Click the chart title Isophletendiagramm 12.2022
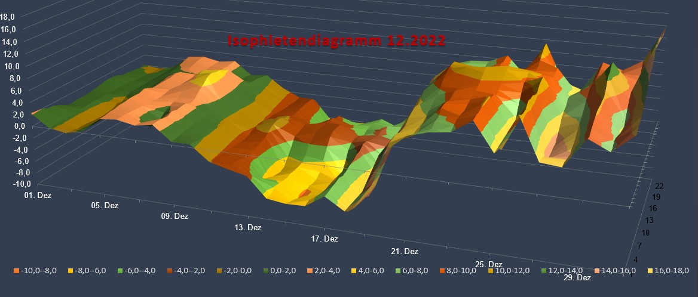Viewport: 698px width, 297px height. point(335,42)
